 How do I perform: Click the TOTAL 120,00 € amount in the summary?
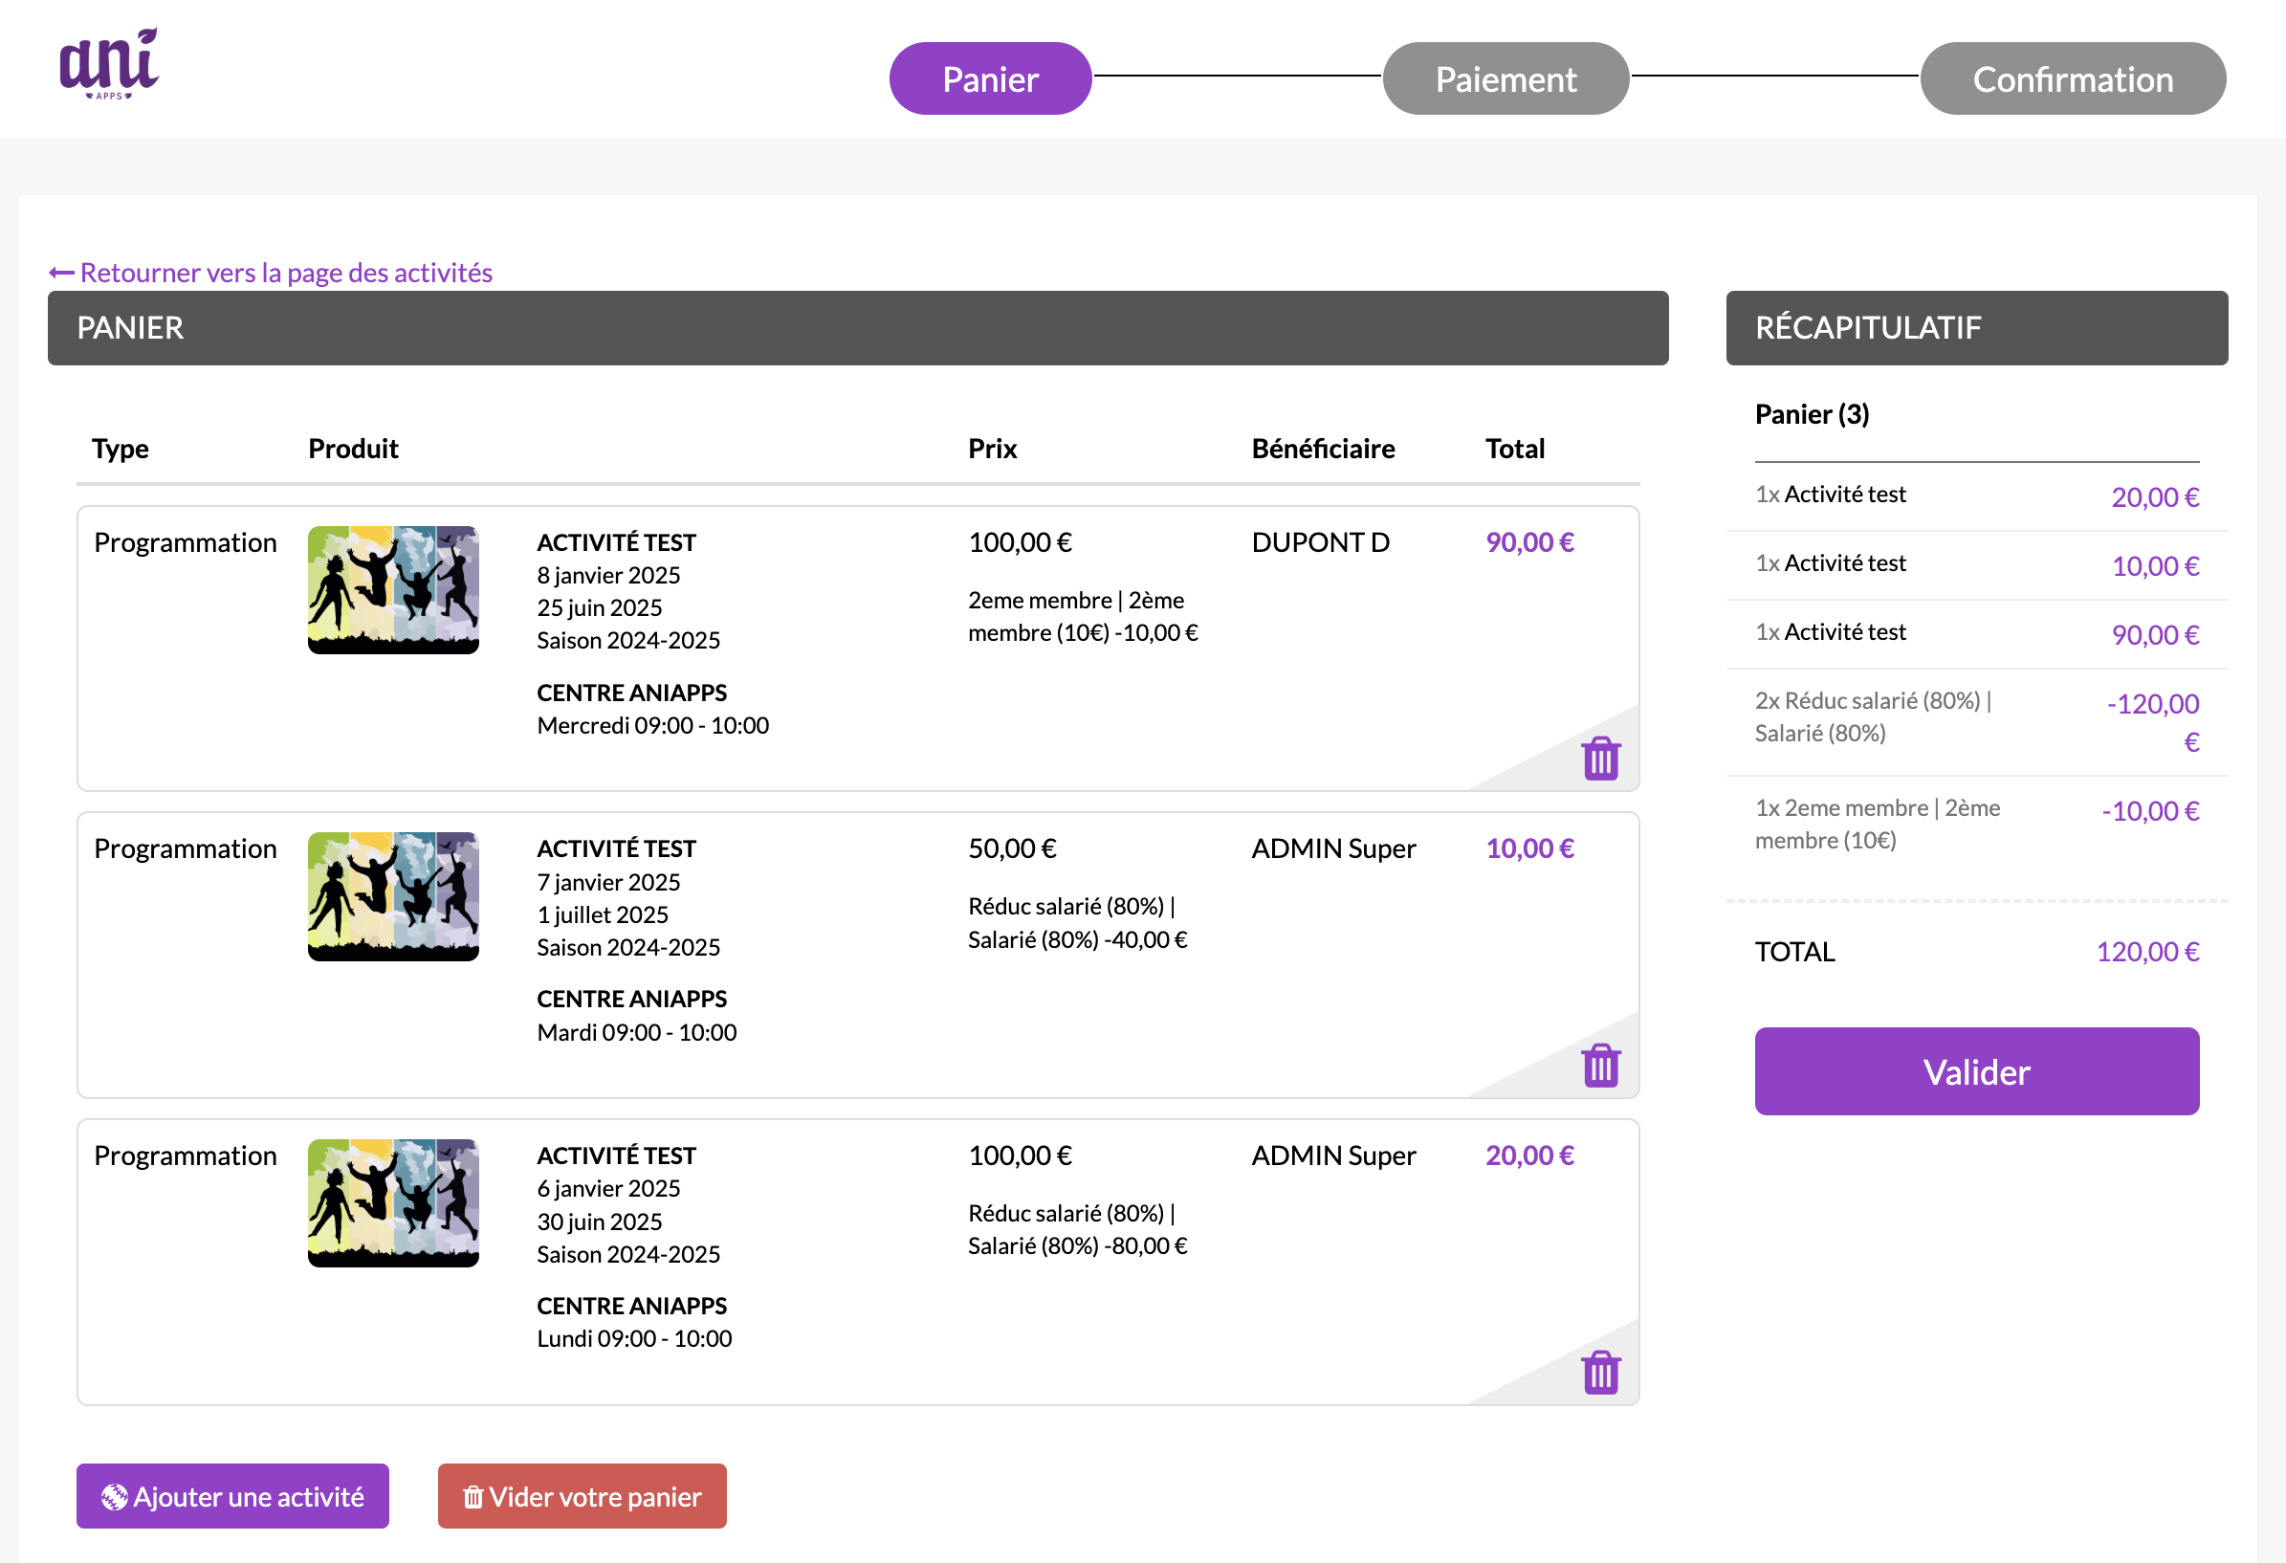2147,951
